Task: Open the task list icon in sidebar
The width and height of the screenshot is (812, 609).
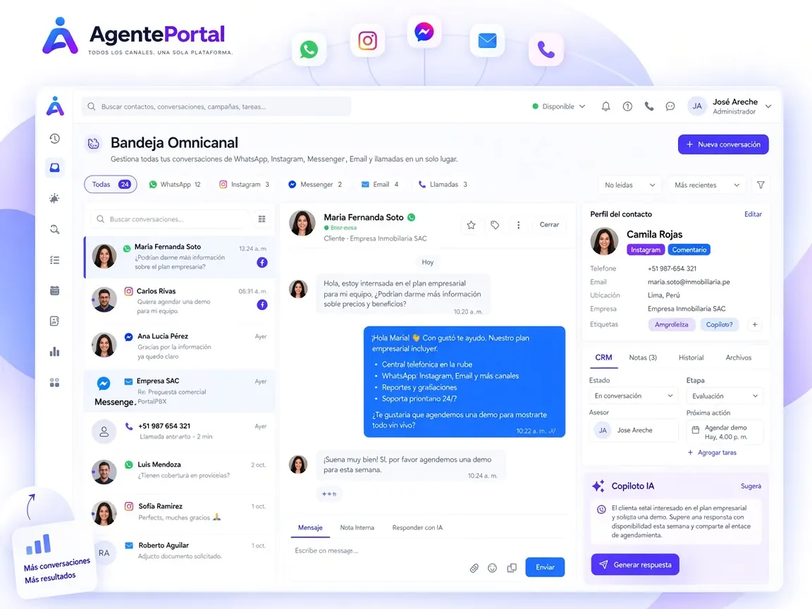Action: 54,260
